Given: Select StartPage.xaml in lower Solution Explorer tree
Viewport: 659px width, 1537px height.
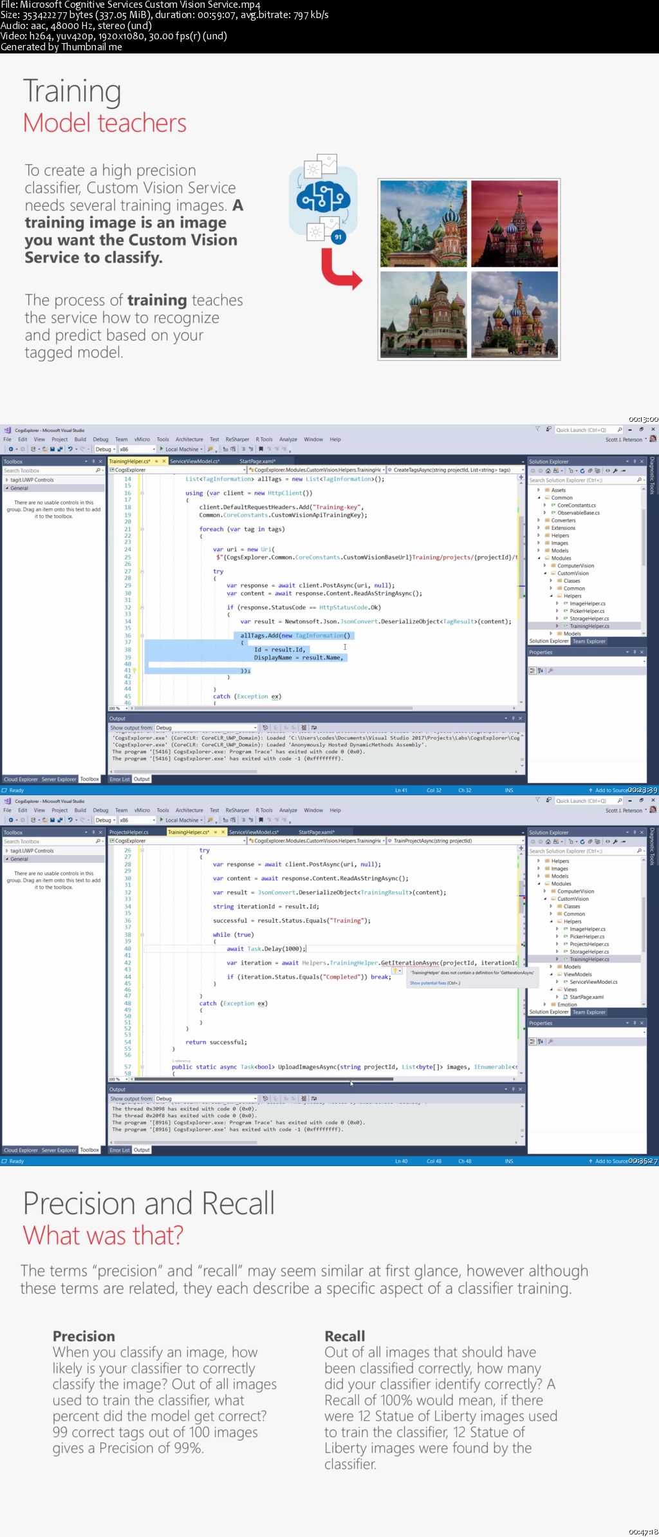Looking at the screenshot, I should [586, 997].
